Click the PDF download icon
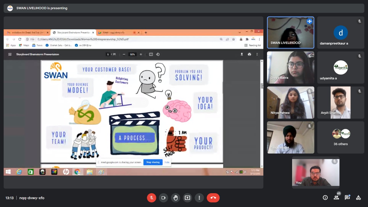Viewport: 368px width, 207px height. pos(242,54)
